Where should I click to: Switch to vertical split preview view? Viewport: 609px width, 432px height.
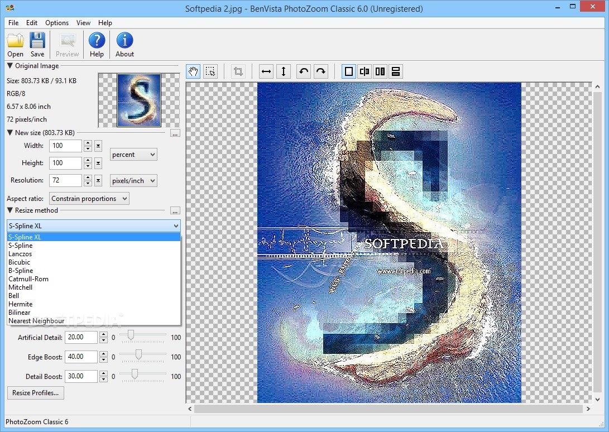[x=380, y=71]
